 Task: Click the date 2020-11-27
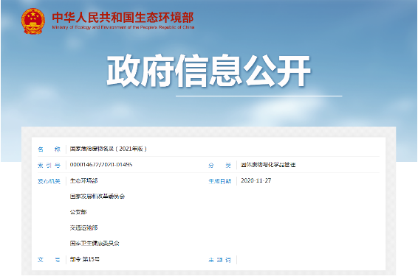256,180
